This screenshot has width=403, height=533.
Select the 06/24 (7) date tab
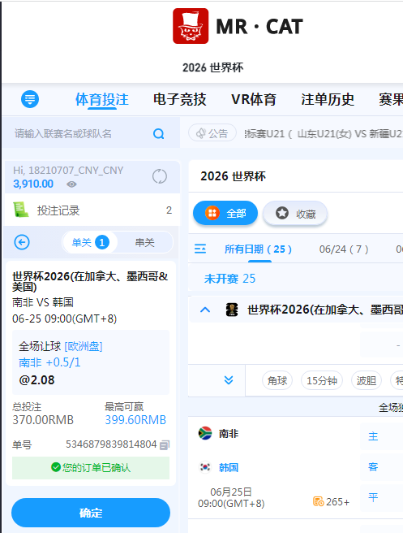click(344, 249)
